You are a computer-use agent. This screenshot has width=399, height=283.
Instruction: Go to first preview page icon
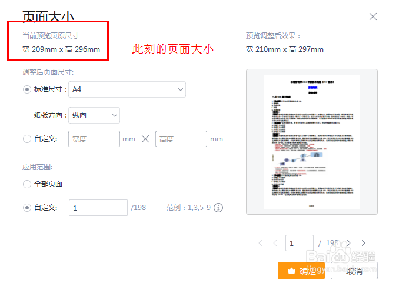(x=259, y=243)
